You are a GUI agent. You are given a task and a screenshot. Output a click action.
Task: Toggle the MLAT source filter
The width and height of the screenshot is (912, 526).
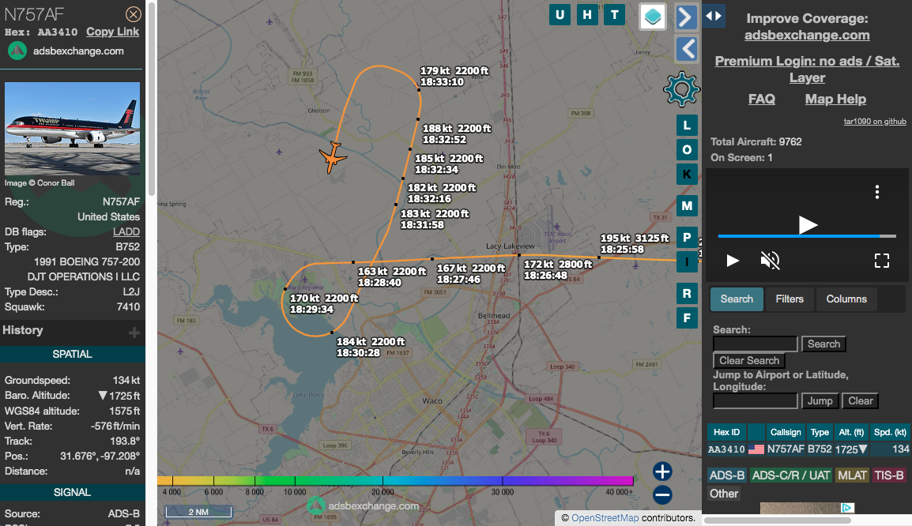852,475
